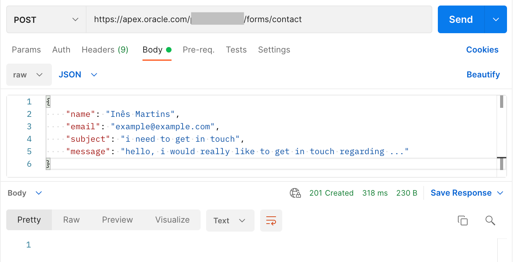The image size is (516, 262).
Task: Select the Pretty response view
Action: 29,220
